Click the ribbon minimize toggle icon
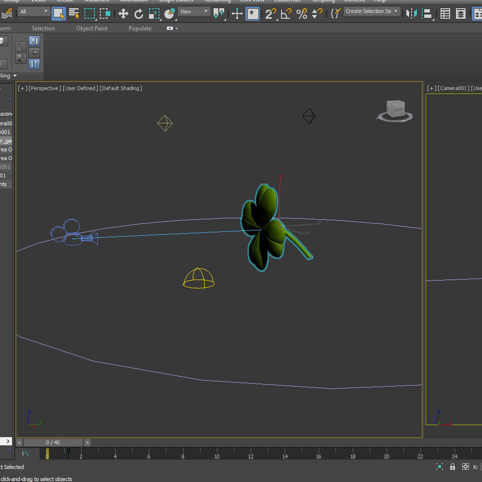The image size is (482, 482). point(170,28)
